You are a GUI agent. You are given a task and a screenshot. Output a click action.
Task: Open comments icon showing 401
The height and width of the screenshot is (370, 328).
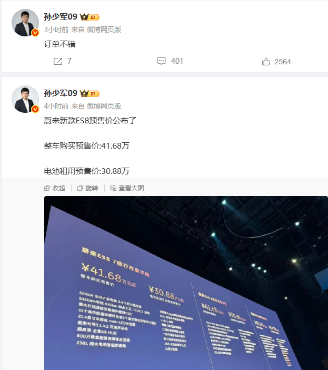coord(162,61)
